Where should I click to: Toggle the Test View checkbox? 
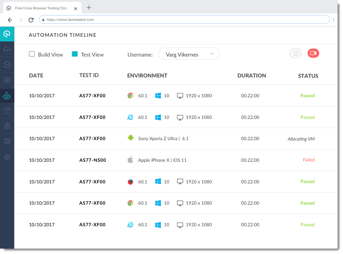[x=75, y=54]
